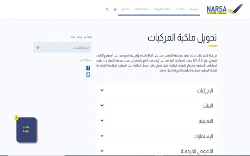Click the email subscription input field
This screenshot has width=250, height=156.
click(x=63, y=48)
